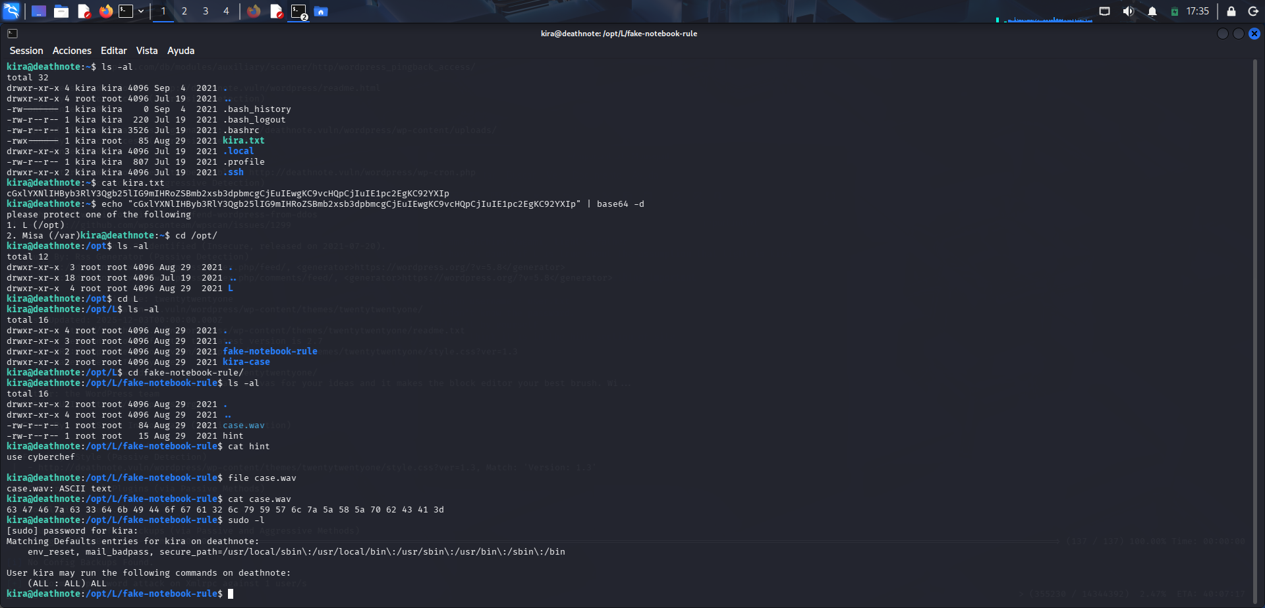Open the Ayuda menu
The height and width of the screenshot is (608, 1265).
pos(181,50)
